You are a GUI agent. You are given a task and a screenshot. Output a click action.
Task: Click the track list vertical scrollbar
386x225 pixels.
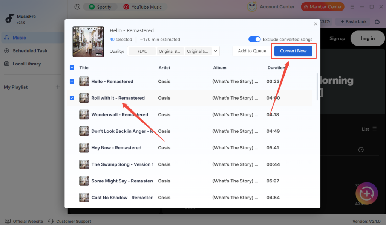point(317,87)
